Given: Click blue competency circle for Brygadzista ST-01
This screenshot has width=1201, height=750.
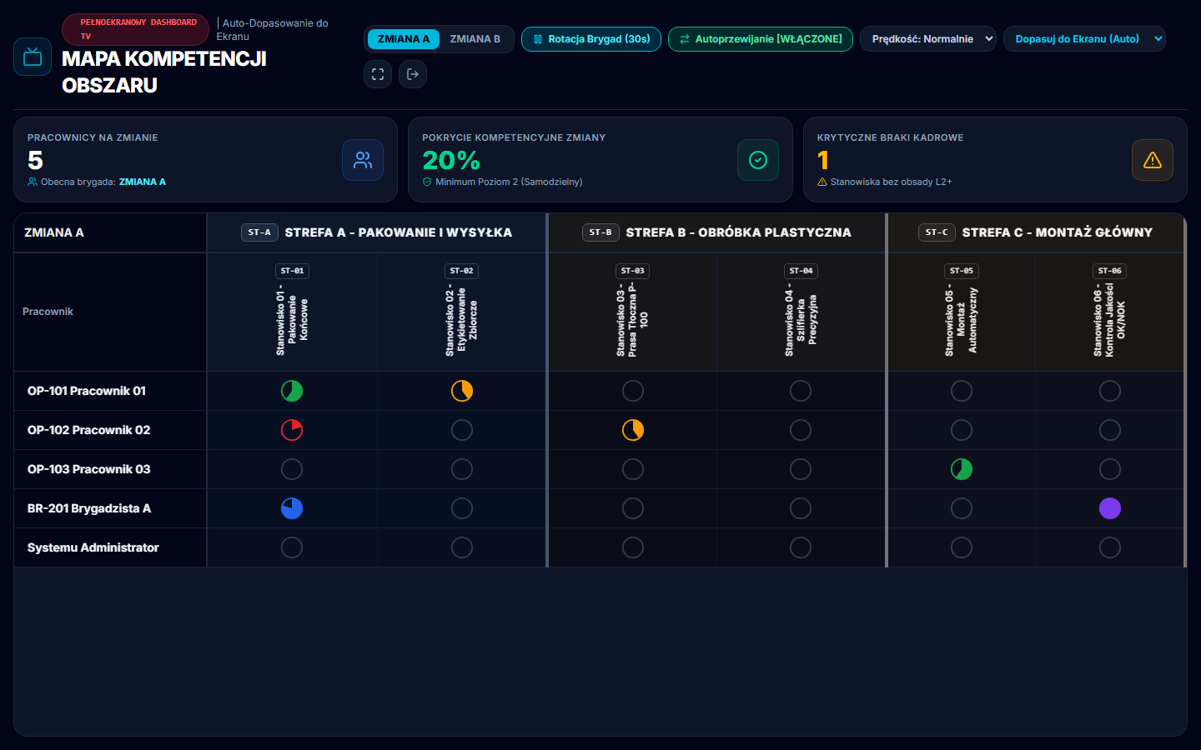Looking at the screenshot, I should click(x=292, y=508).
